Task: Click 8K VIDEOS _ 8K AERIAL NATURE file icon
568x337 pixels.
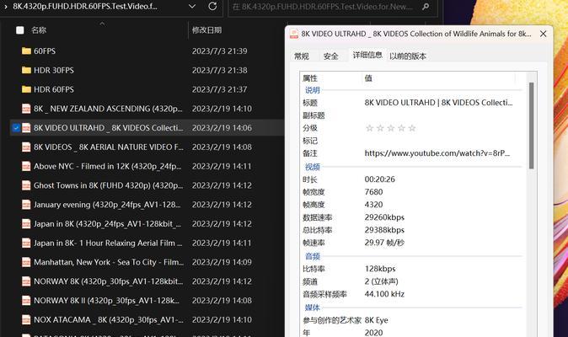Action: click(26, 147)
